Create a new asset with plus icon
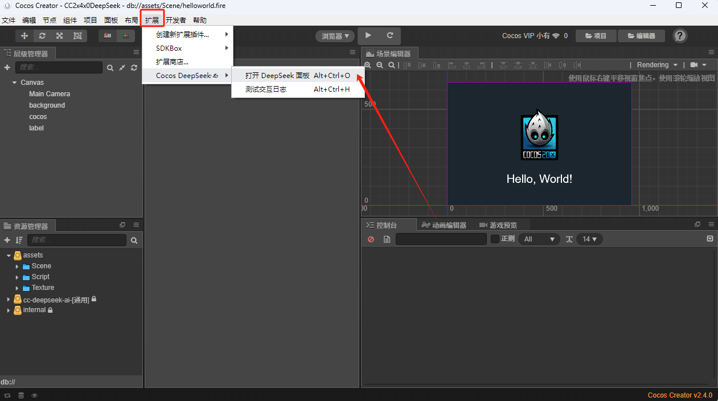 pos(7,240)
